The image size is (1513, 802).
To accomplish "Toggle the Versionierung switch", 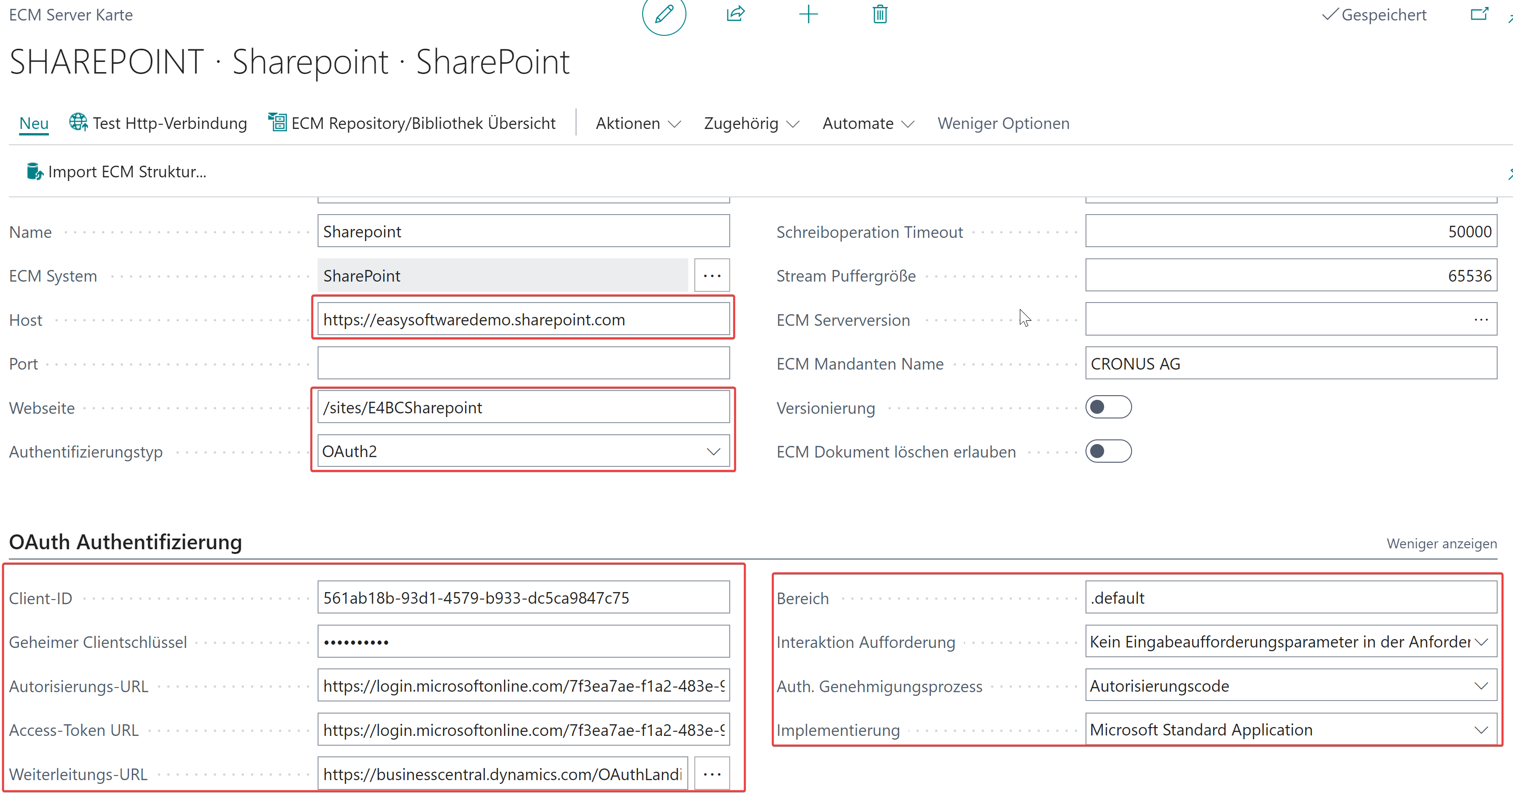I will [1108, 407].
